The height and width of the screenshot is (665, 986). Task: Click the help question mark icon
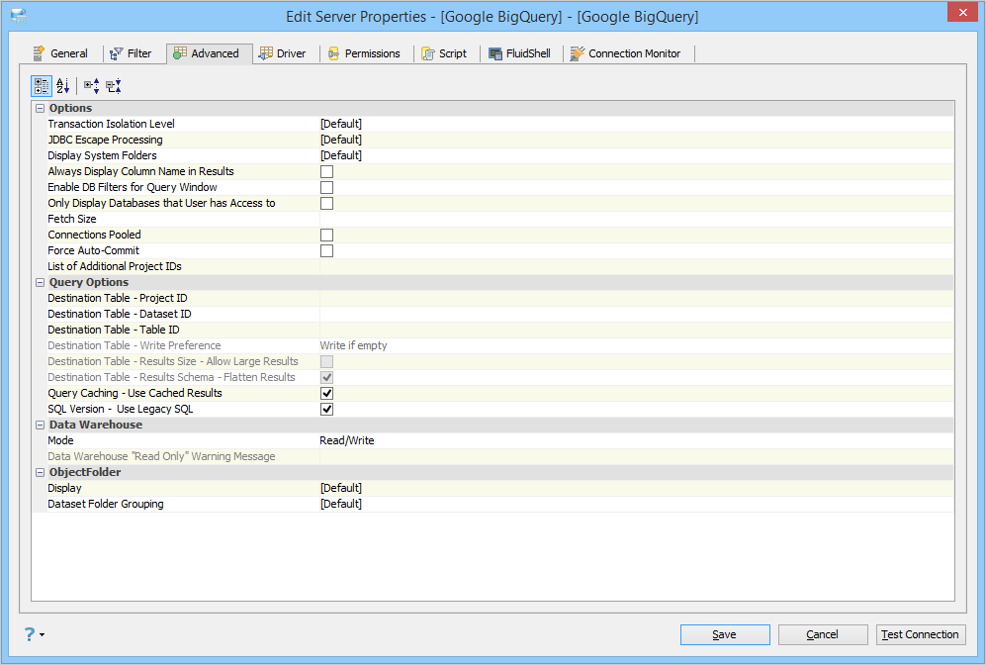click(30, 634)
